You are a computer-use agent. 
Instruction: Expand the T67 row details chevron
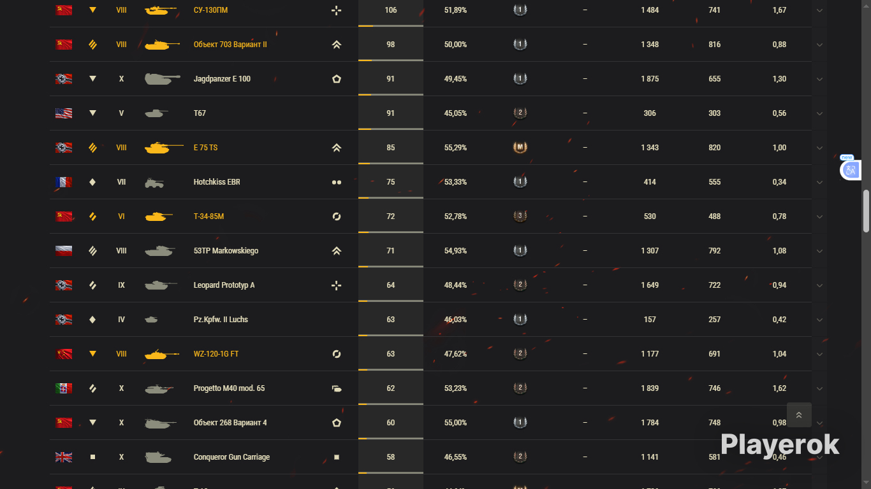(x=819, y=113)
